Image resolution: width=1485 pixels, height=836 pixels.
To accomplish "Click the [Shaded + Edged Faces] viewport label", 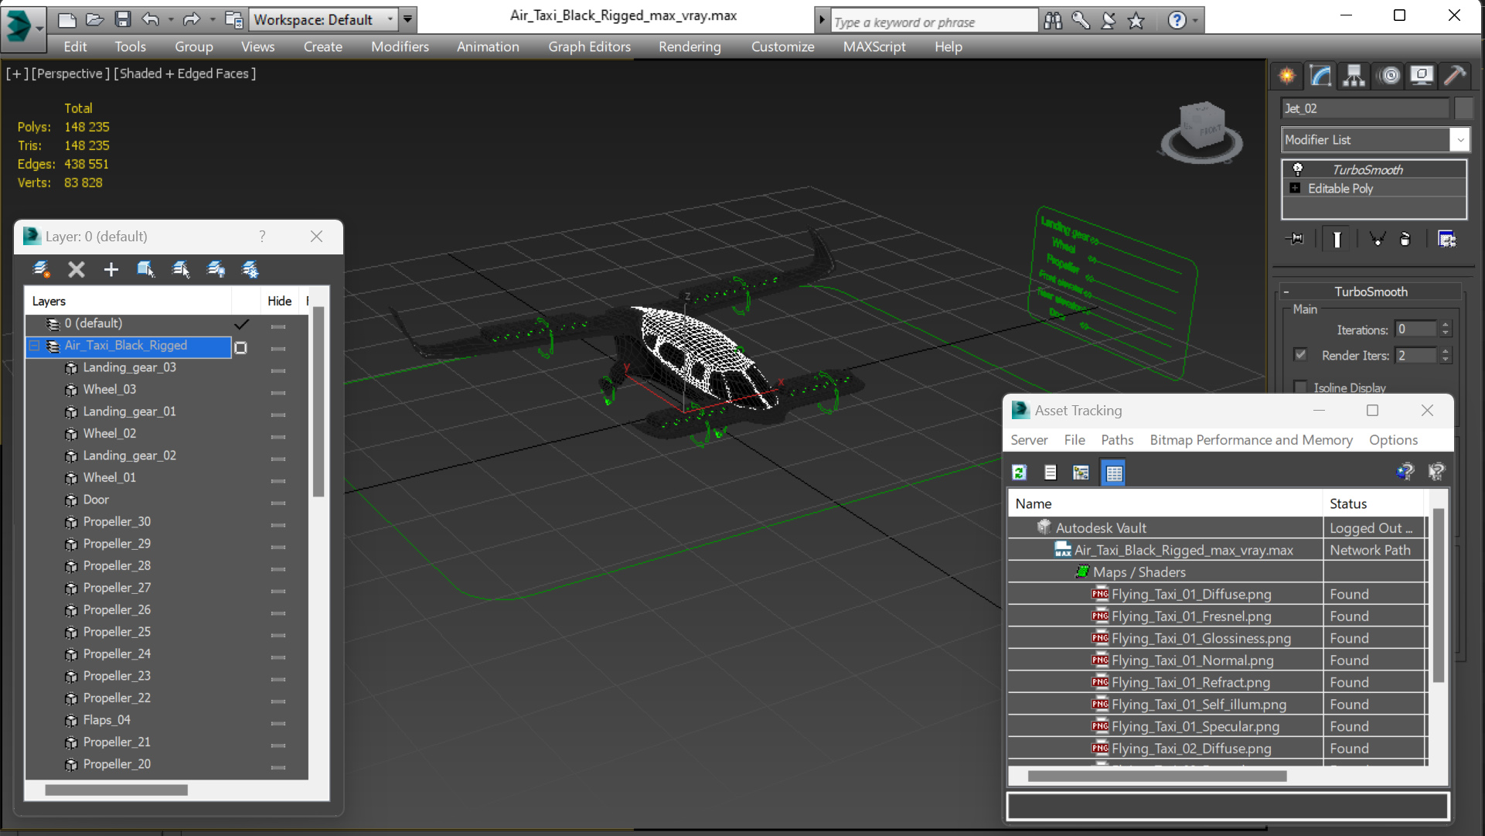I will (185, 73).
